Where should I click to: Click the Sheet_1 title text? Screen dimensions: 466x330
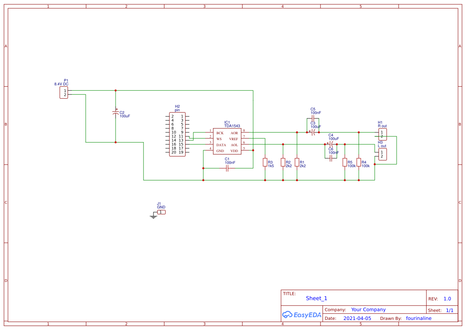pos(316,298)
